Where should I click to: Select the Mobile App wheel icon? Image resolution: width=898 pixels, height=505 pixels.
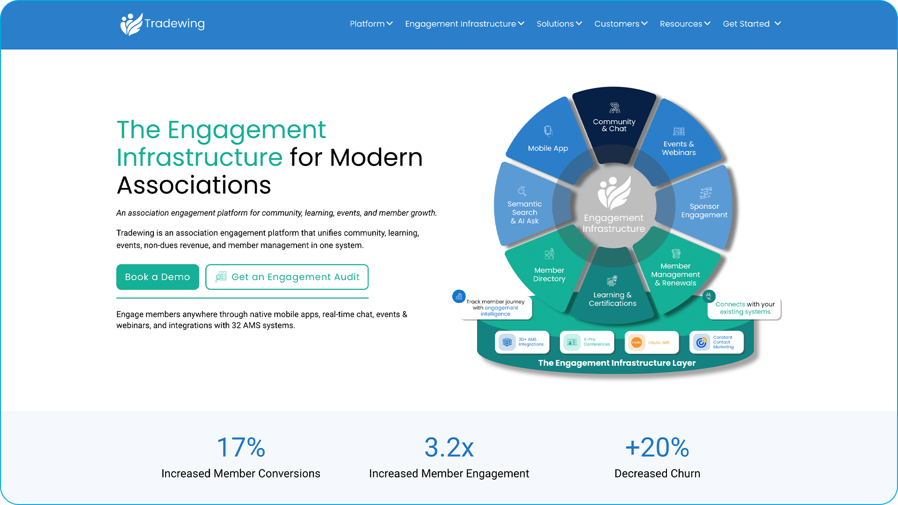click(548, 131)
